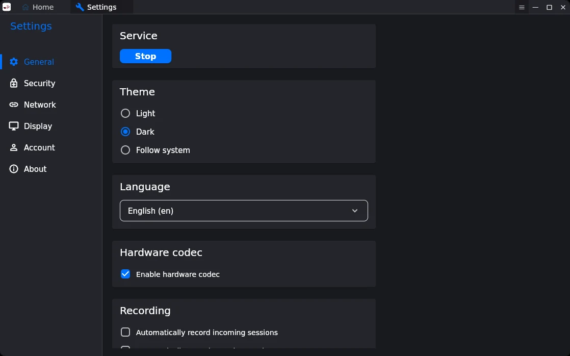
Task: Stop the service
Action: pos(145,56)
